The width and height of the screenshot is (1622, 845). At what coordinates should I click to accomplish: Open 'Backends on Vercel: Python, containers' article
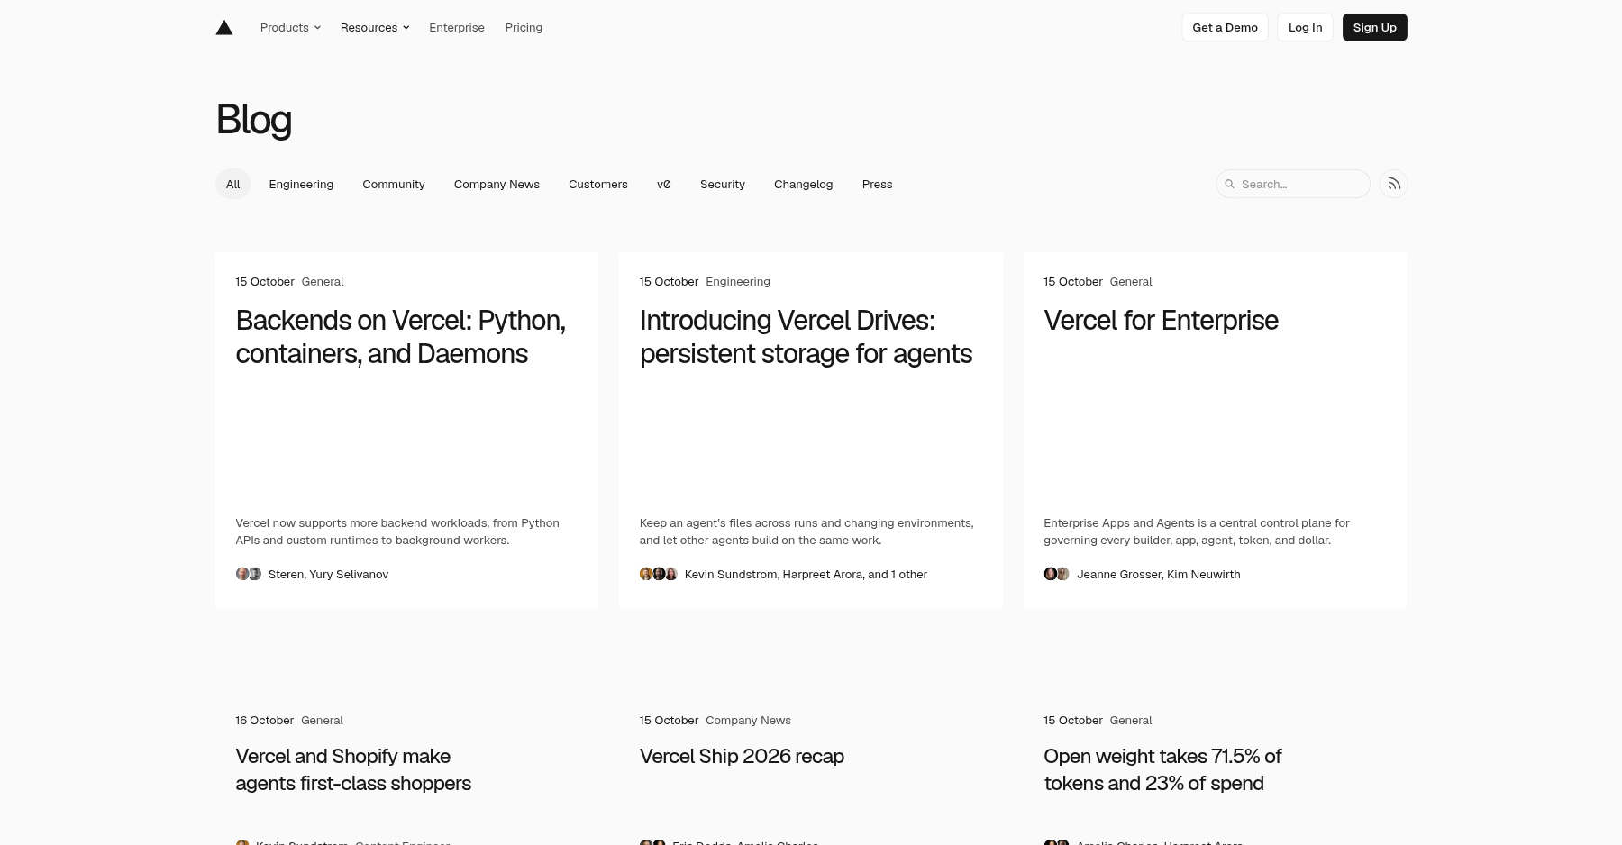point(400,337)
